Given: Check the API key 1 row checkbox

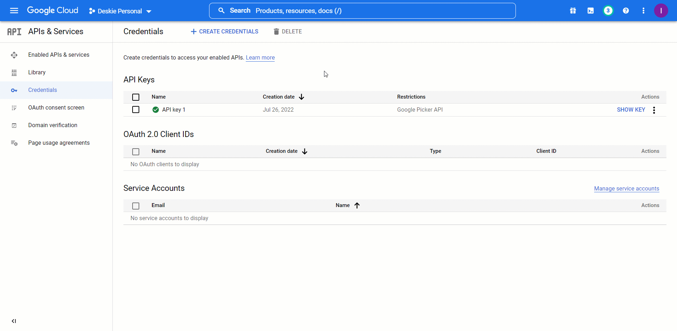Looking at the screenshot, I should 136,110.
